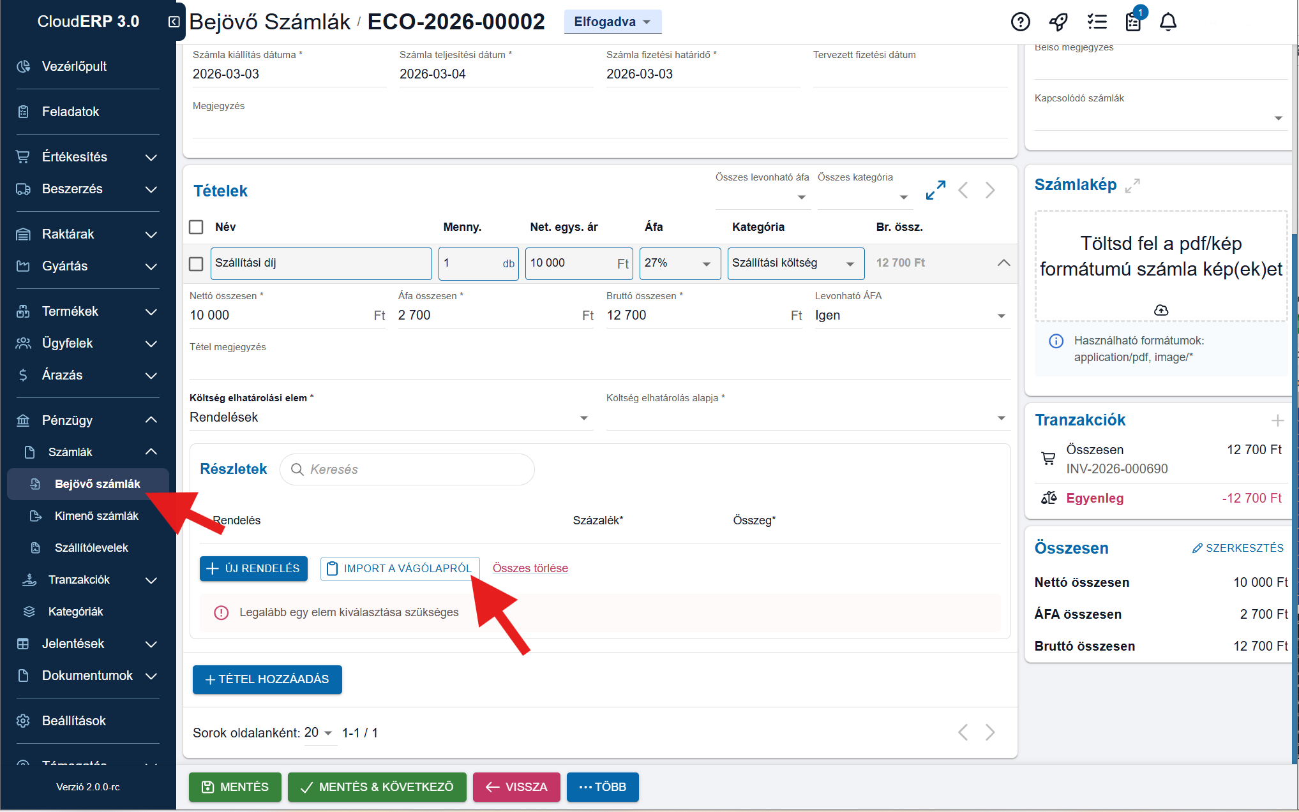Image resolution: width=1299 pixels, height=812 pixels.
Task: Go to Vezérlőpult in the sidebar
Action: 74,66
